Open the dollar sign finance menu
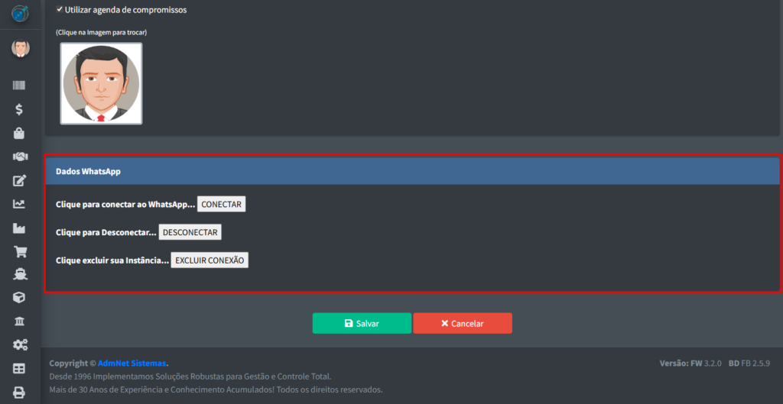The image size is (783, 404). coord(20,109)
